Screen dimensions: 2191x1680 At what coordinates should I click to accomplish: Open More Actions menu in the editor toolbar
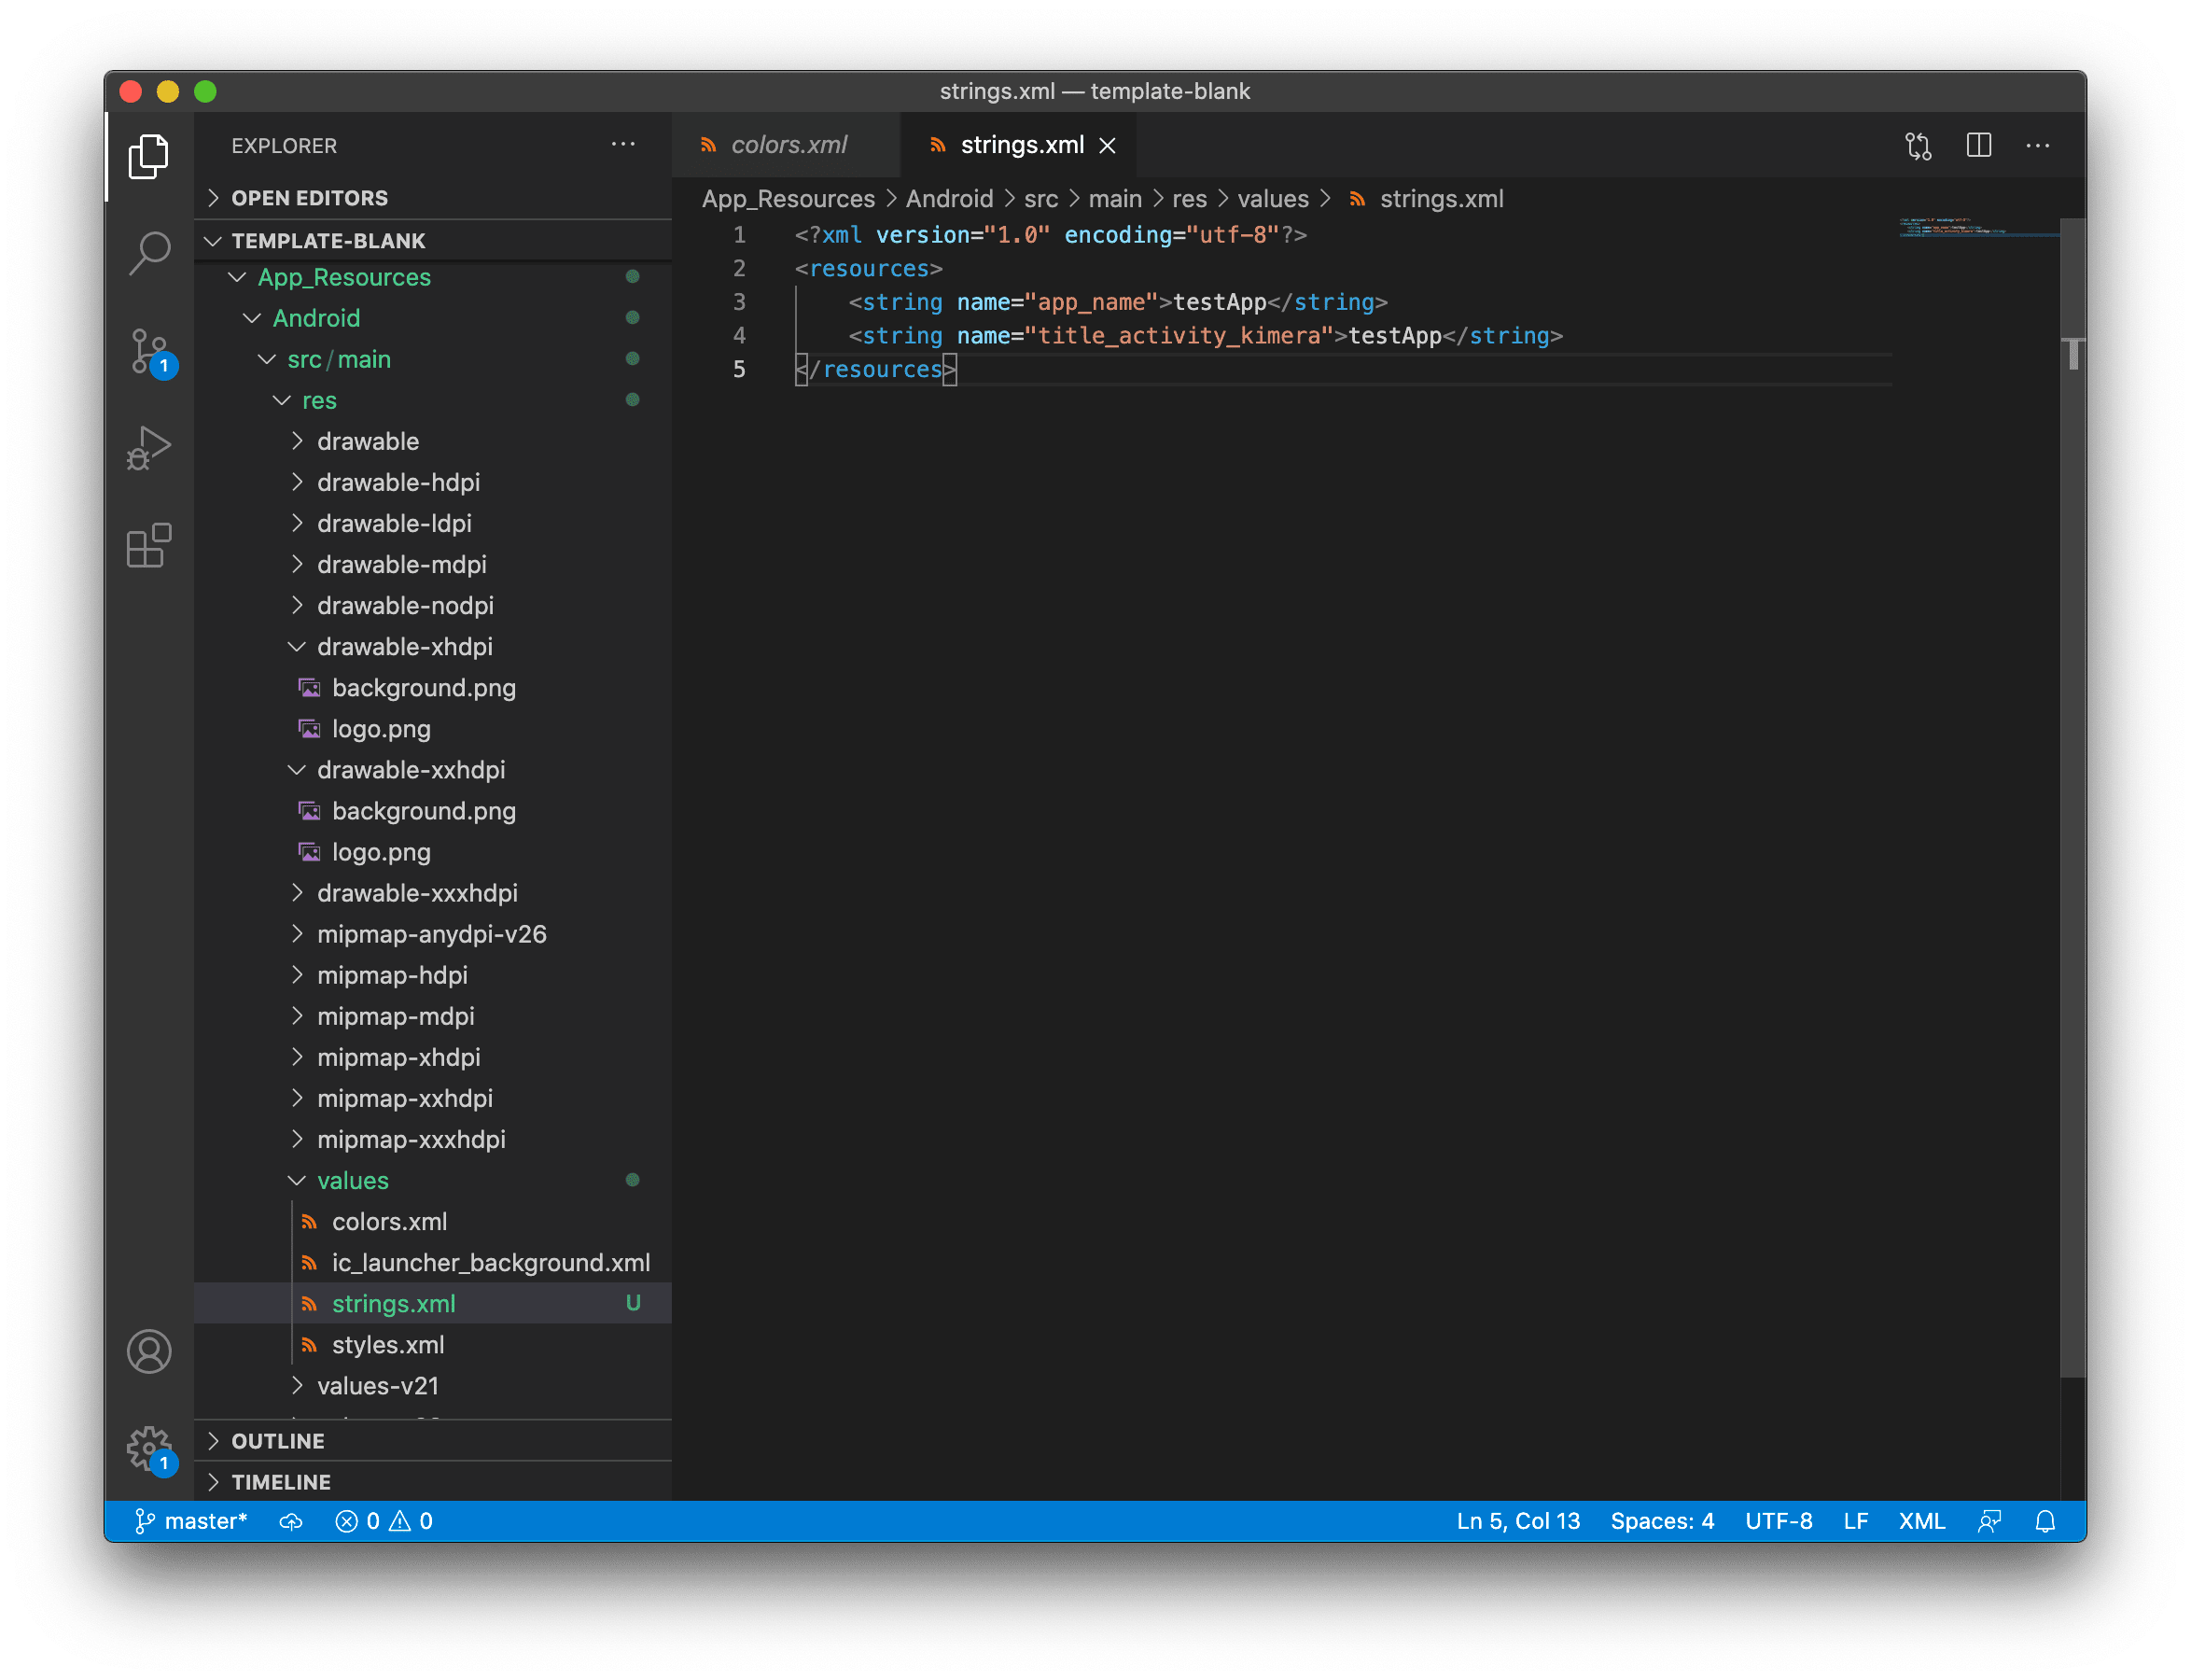pyautogui.click(x=2038, y=145)
